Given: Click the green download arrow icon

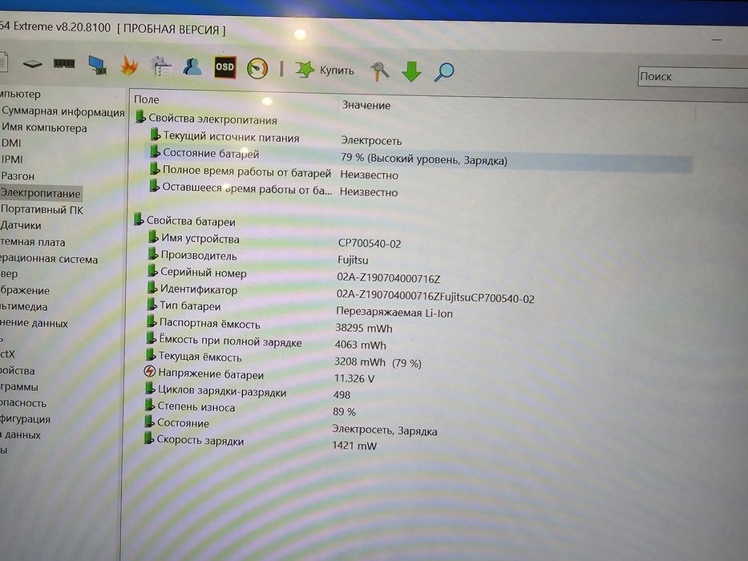Looking at the screenshot, I should coord(411,71).
